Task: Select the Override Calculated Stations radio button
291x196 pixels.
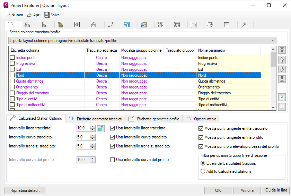Action: pyautogui.click(x=203, y=163)
